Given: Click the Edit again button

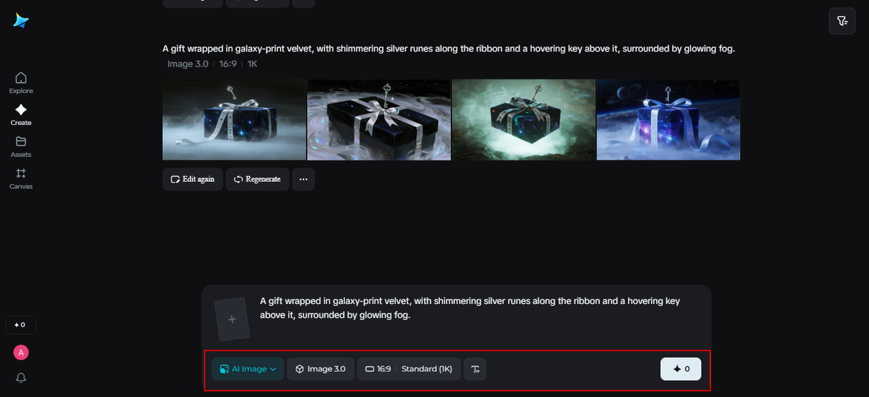Looking at the screenshot, I should pos(193,179).
